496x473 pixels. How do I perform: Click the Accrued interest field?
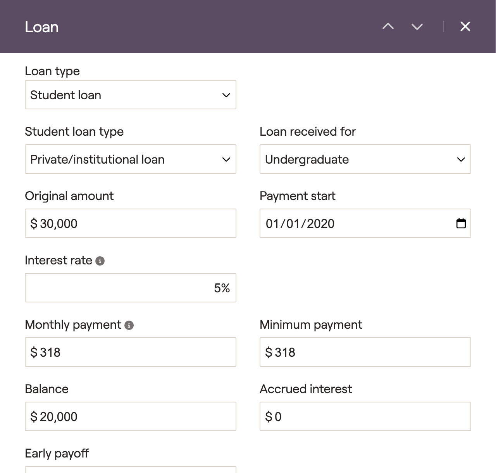[365, 416]
